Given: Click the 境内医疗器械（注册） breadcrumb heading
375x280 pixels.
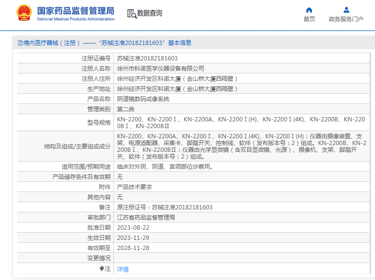Looking at the screenshot, I should tap(51, 43).
